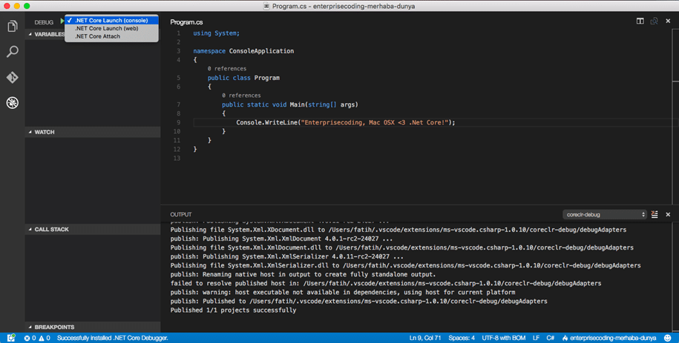Open the Git source control view
The width and height of the screenshot is (679, 343).
12,78
